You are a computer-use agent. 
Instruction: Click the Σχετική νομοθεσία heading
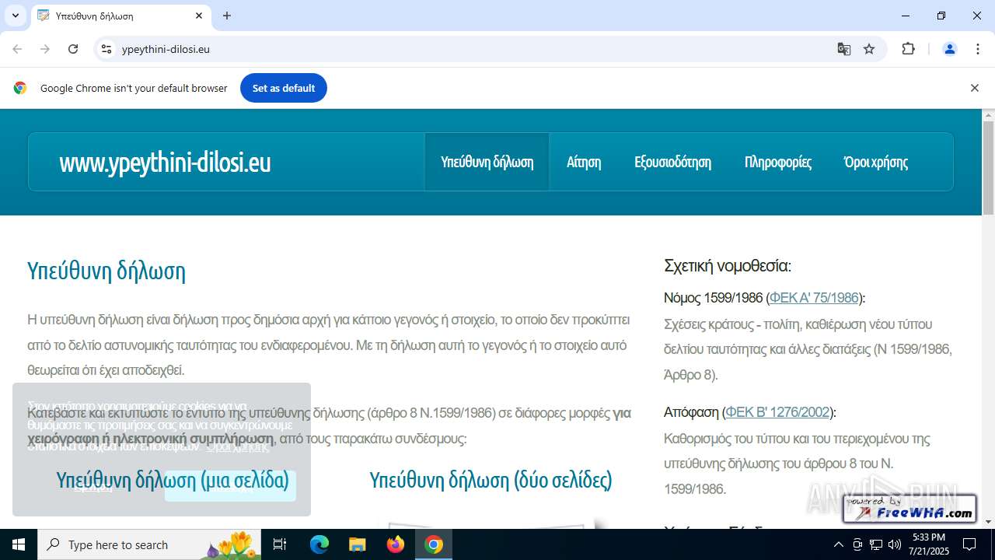728,266
